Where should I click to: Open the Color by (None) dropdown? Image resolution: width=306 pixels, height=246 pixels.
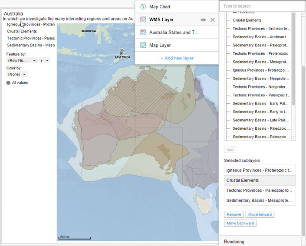click(x=17, y=75)
